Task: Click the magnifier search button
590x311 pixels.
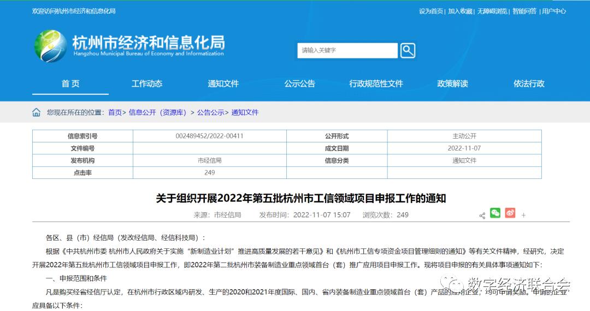Action: [408, 51]
